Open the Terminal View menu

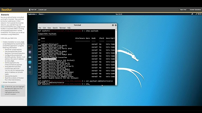pos(49,28)
